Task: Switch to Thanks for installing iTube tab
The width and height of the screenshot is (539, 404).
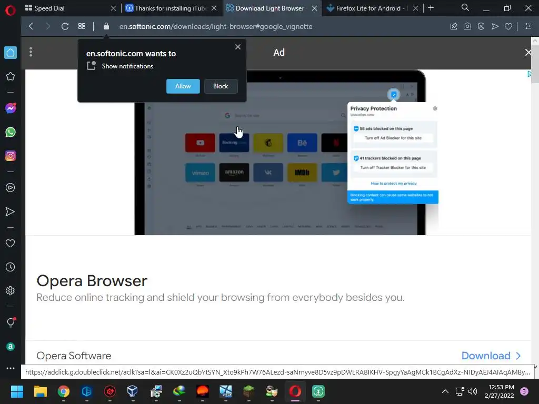Action: [171, 8]
